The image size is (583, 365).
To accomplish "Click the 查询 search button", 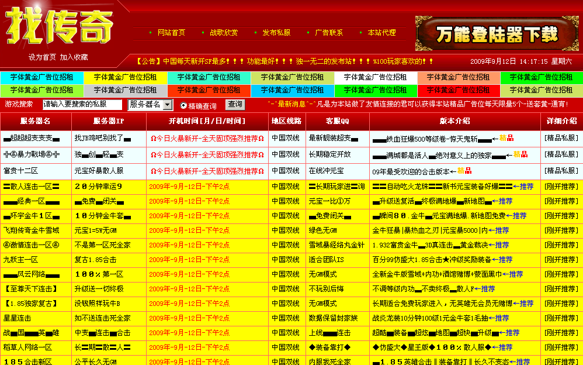I will point(237,106).
